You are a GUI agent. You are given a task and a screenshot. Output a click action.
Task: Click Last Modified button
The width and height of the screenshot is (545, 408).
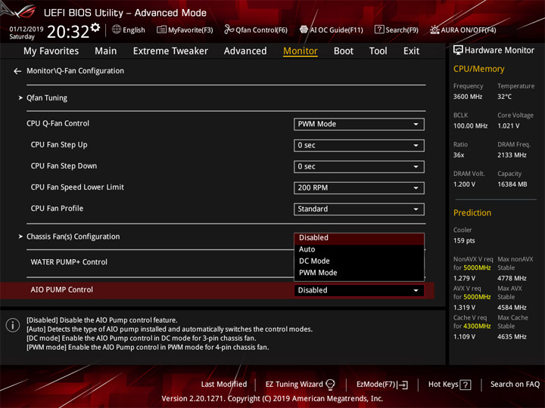[x=224, y=385]
